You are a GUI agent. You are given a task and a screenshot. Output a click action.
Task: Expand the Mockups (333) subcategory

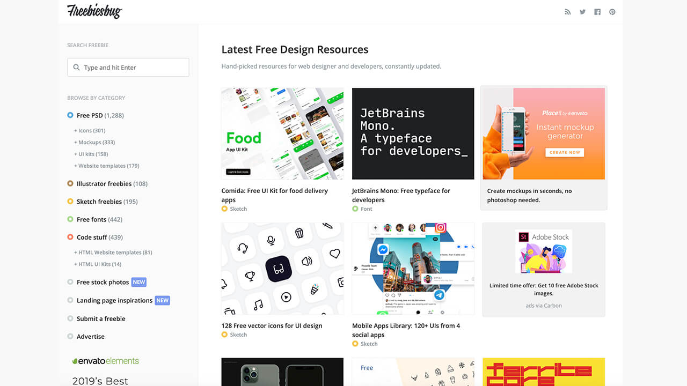pos(94,142)
